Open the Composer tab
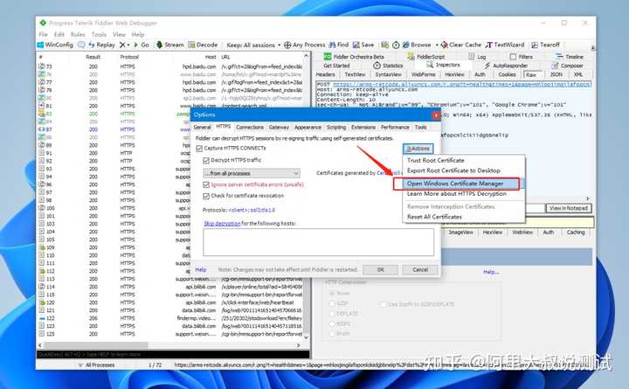This screenshot has width=629, height=389. [567, 66]
